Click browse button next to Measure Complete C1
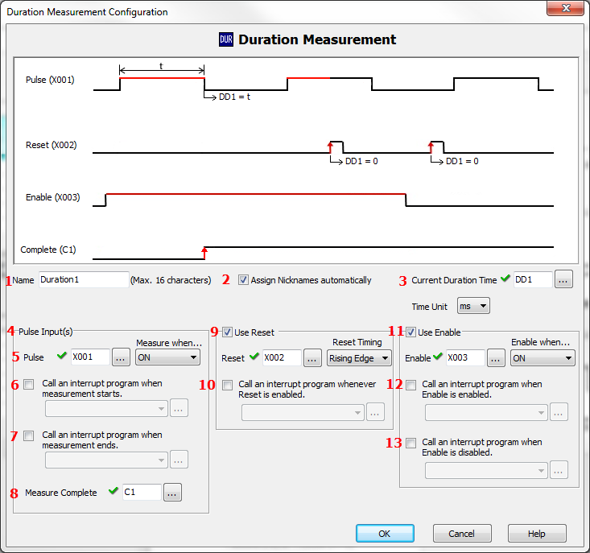Viewport: 590px width, 553px height. pos(172,493)
